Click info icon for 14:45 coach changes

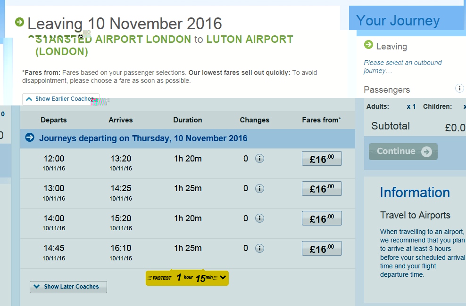259,249
